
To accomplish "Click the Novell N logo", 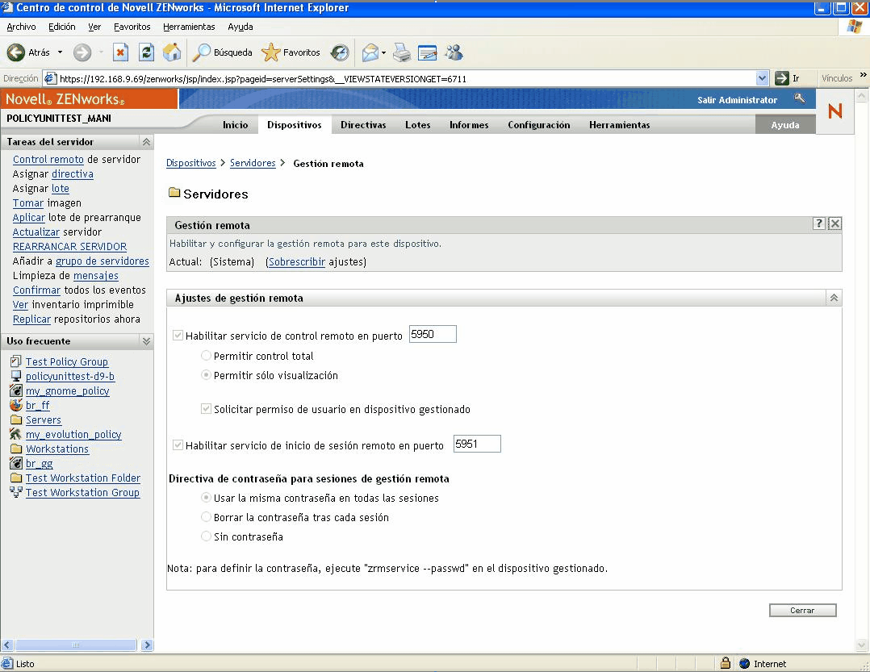I will click(834, 111).
